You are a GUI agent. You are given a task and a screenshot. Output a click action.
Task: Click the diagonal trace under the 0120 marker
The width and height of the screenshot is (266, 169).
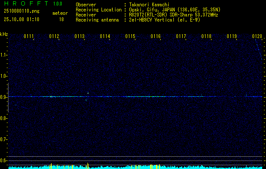tap(259, 49)
